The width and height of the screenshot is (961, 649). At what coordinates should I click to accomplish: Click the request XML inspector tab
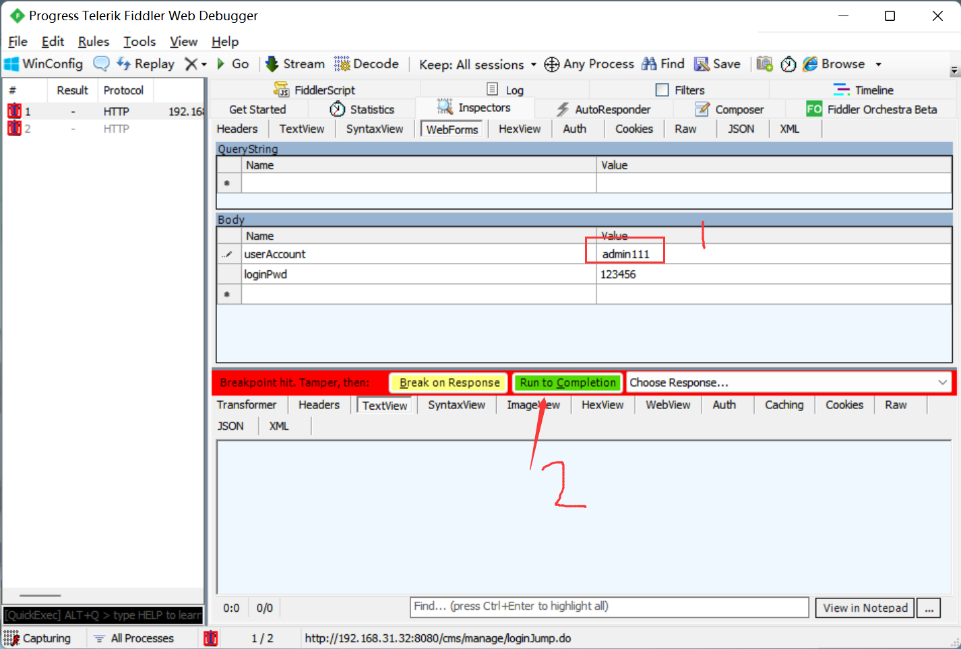pyautogui.click(x=789, y=129)
